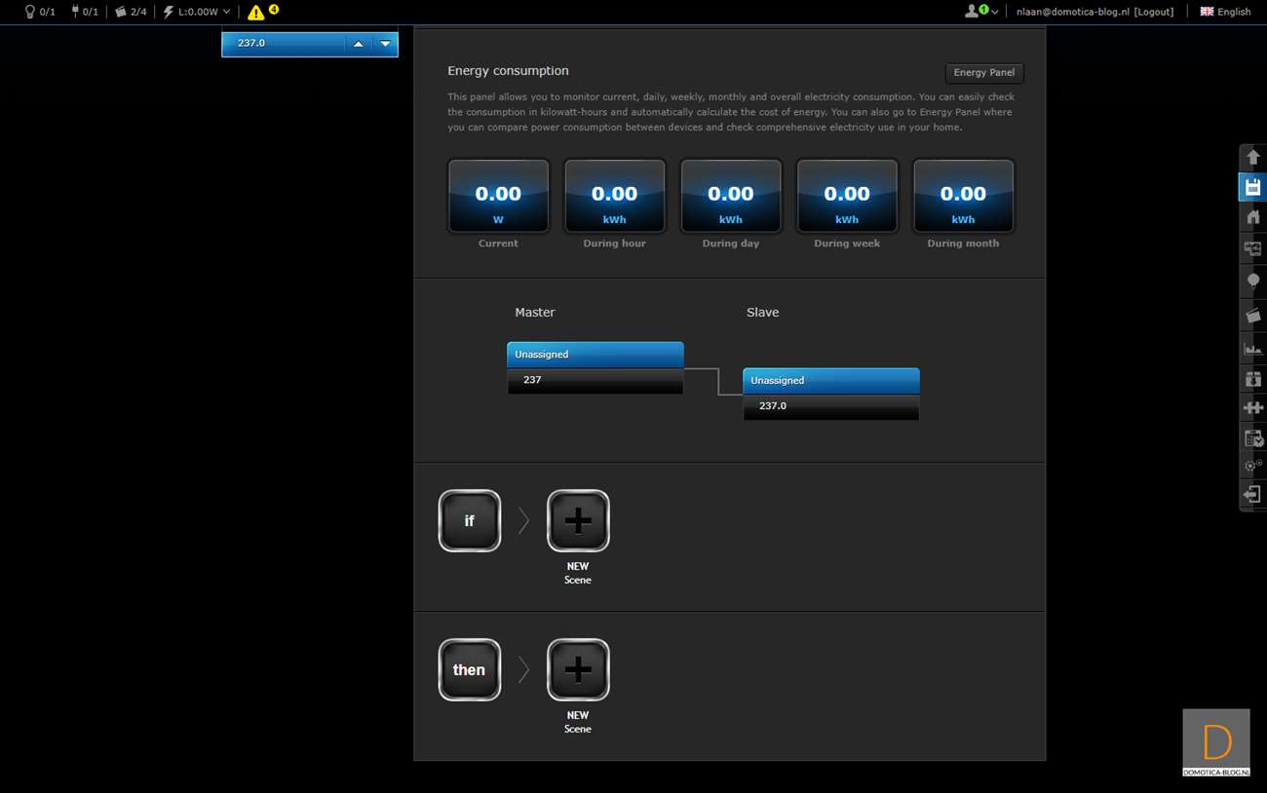Image resolution: width=1267 pixels, height=793 pixels.
Task: Click the plugins puzzle piece sidebar icon
Action: [1253, 408]
